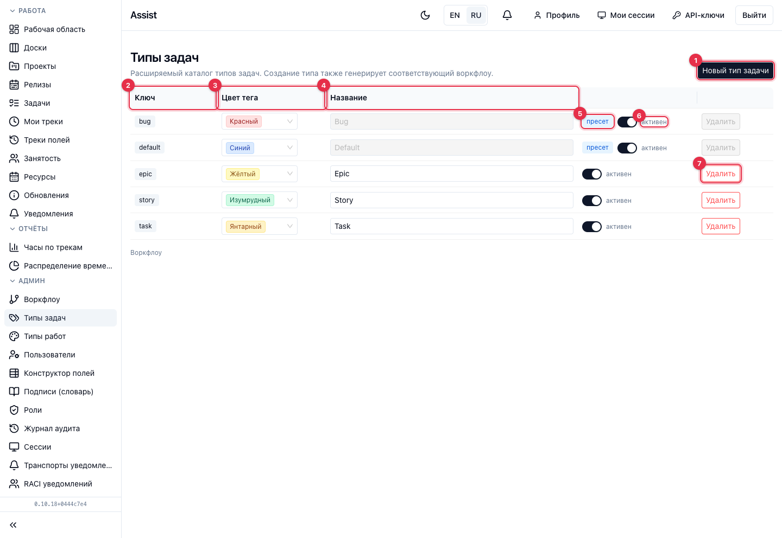Click the Воркфлоу branch icon in sidebar
This screenshot has width=782, height=538.
tap(14, 299)
